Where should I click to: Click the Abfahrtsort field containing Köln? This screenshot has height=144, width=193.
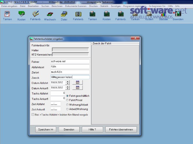point(70,67)
